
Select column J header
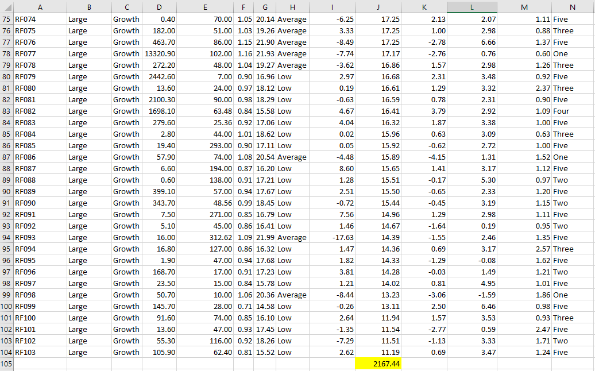click(x=378, y=7)
